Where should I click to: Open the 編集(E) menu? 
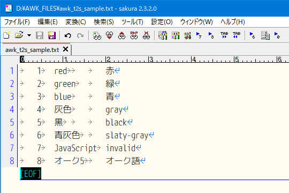point(48,22)
